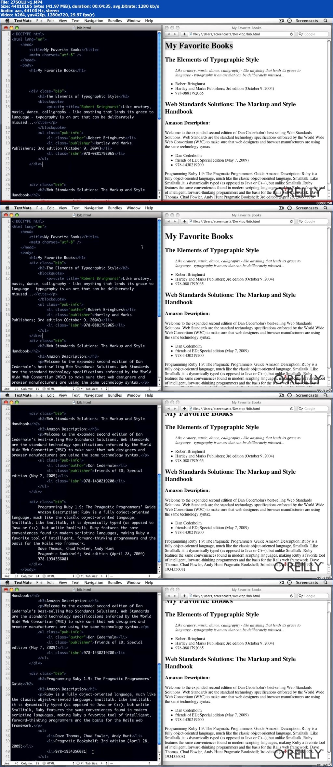The image size is (333, 767).
Task: Click Safari back arrow in 00:00:58 frame
Action: (169, 34)
